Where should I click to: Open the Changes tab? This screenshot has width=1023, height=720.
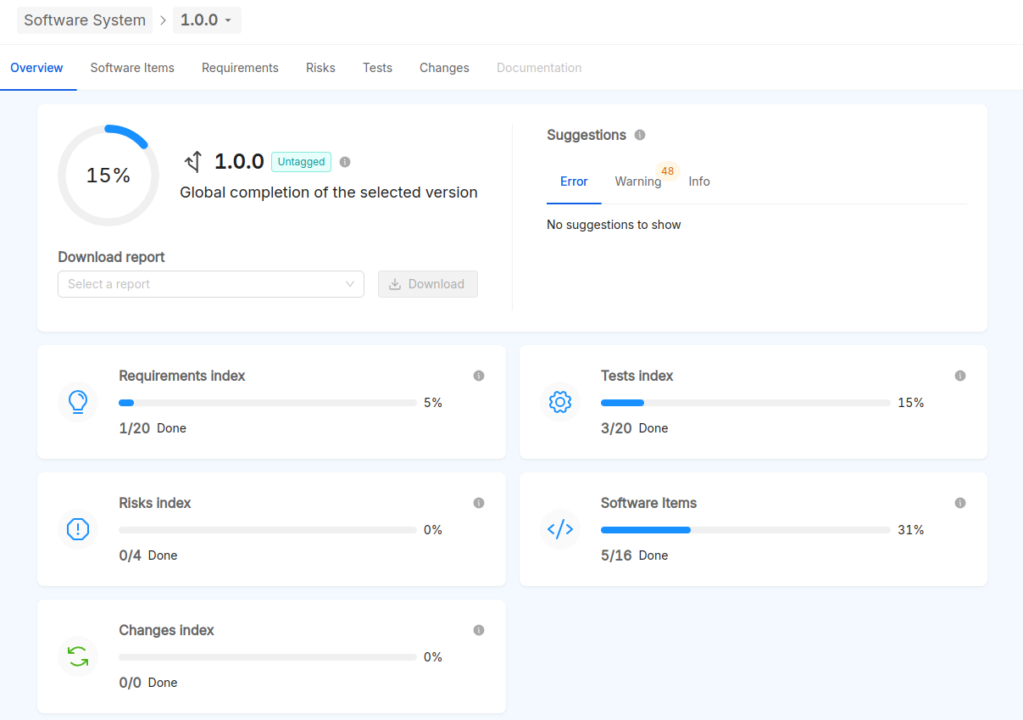tap(444, 68)
